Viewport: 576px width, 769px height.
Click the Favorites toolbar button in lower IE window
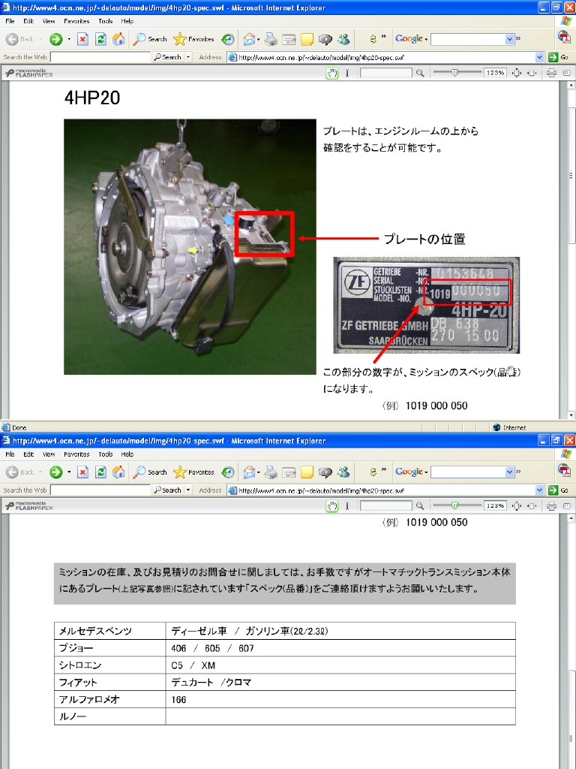pos(194,472)
